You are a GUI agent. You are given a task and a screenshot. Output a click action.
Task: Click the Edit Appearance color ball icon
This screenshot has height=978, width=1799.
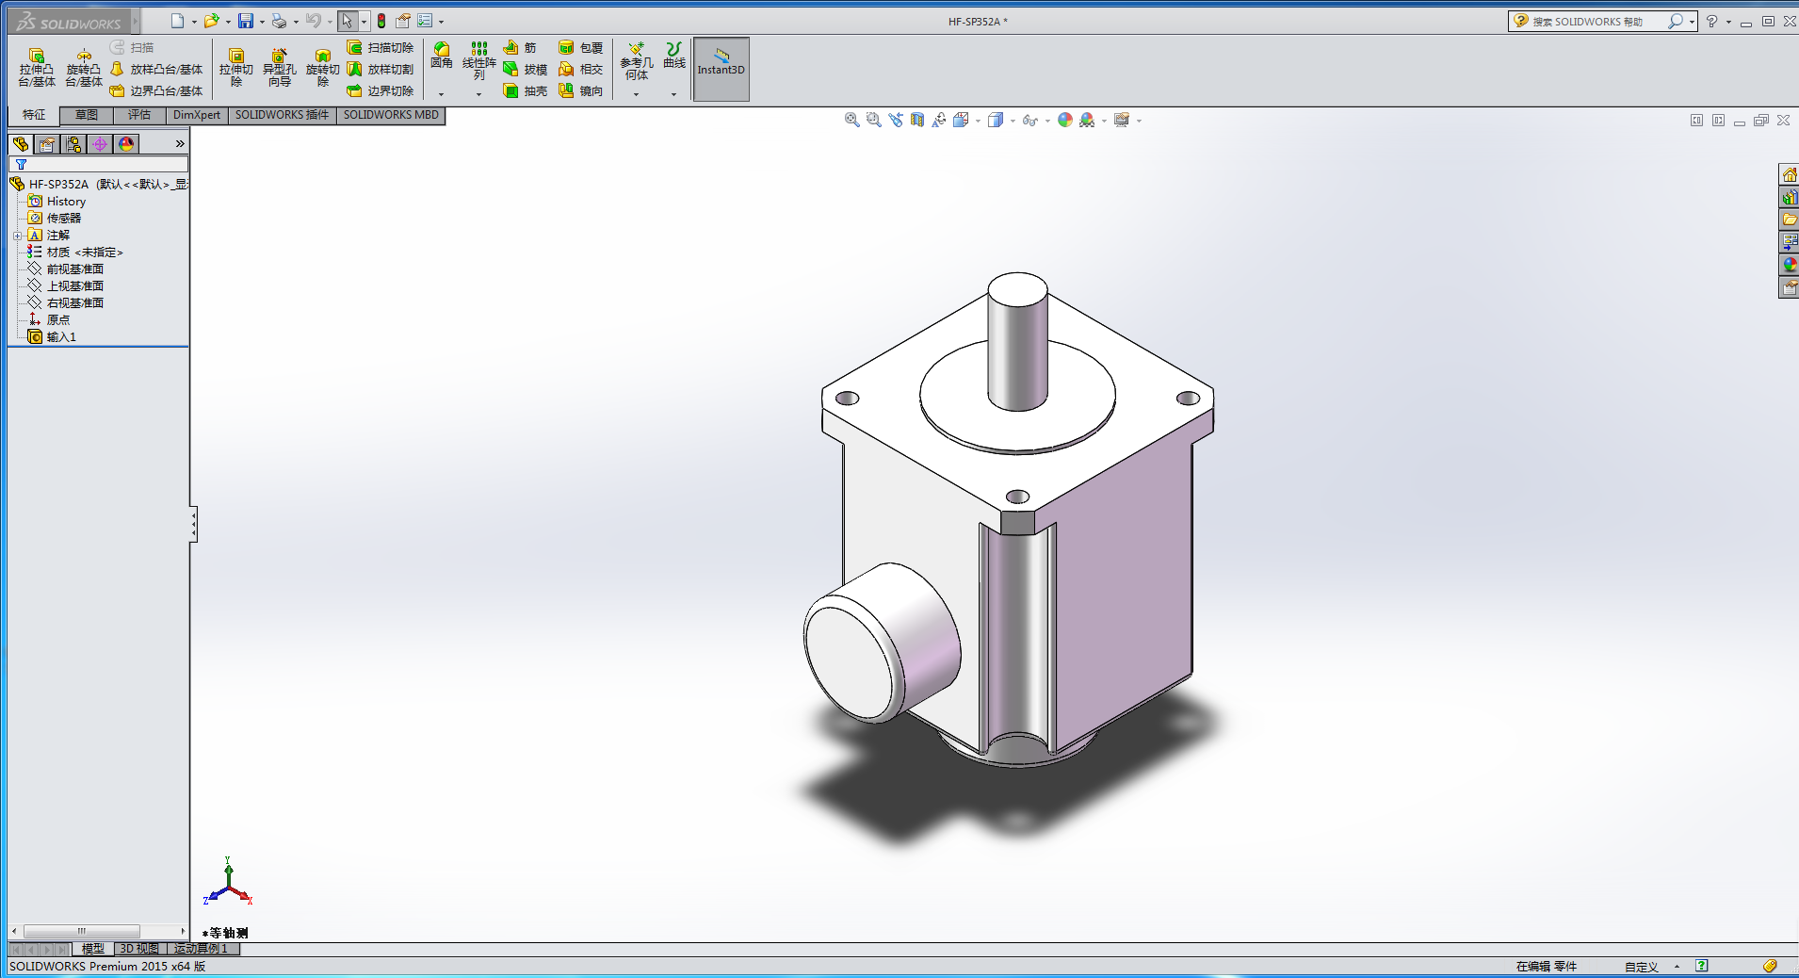click(1064, 121)
